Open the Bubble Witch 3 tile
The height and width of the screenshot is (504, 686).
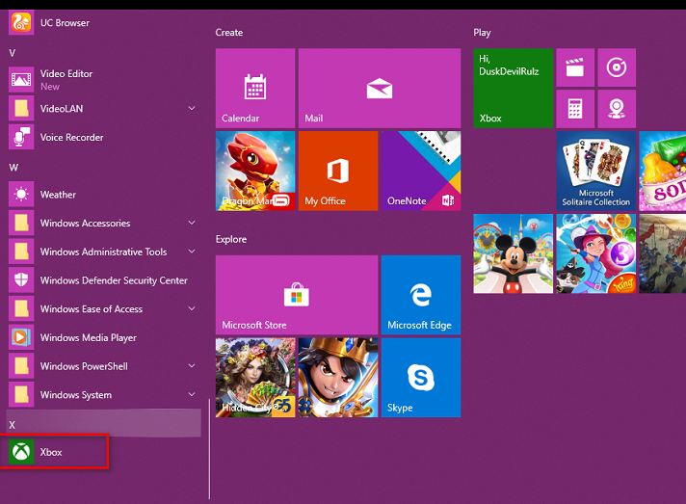(x=595, y=253)
